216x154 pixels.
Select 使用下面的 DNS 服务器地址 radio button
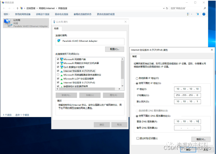pyautogui.click(x=137, y=116)
